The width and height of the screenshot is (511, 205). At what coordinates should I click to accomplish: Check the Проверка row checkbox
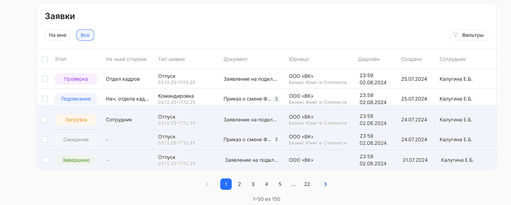coord(45,79)
